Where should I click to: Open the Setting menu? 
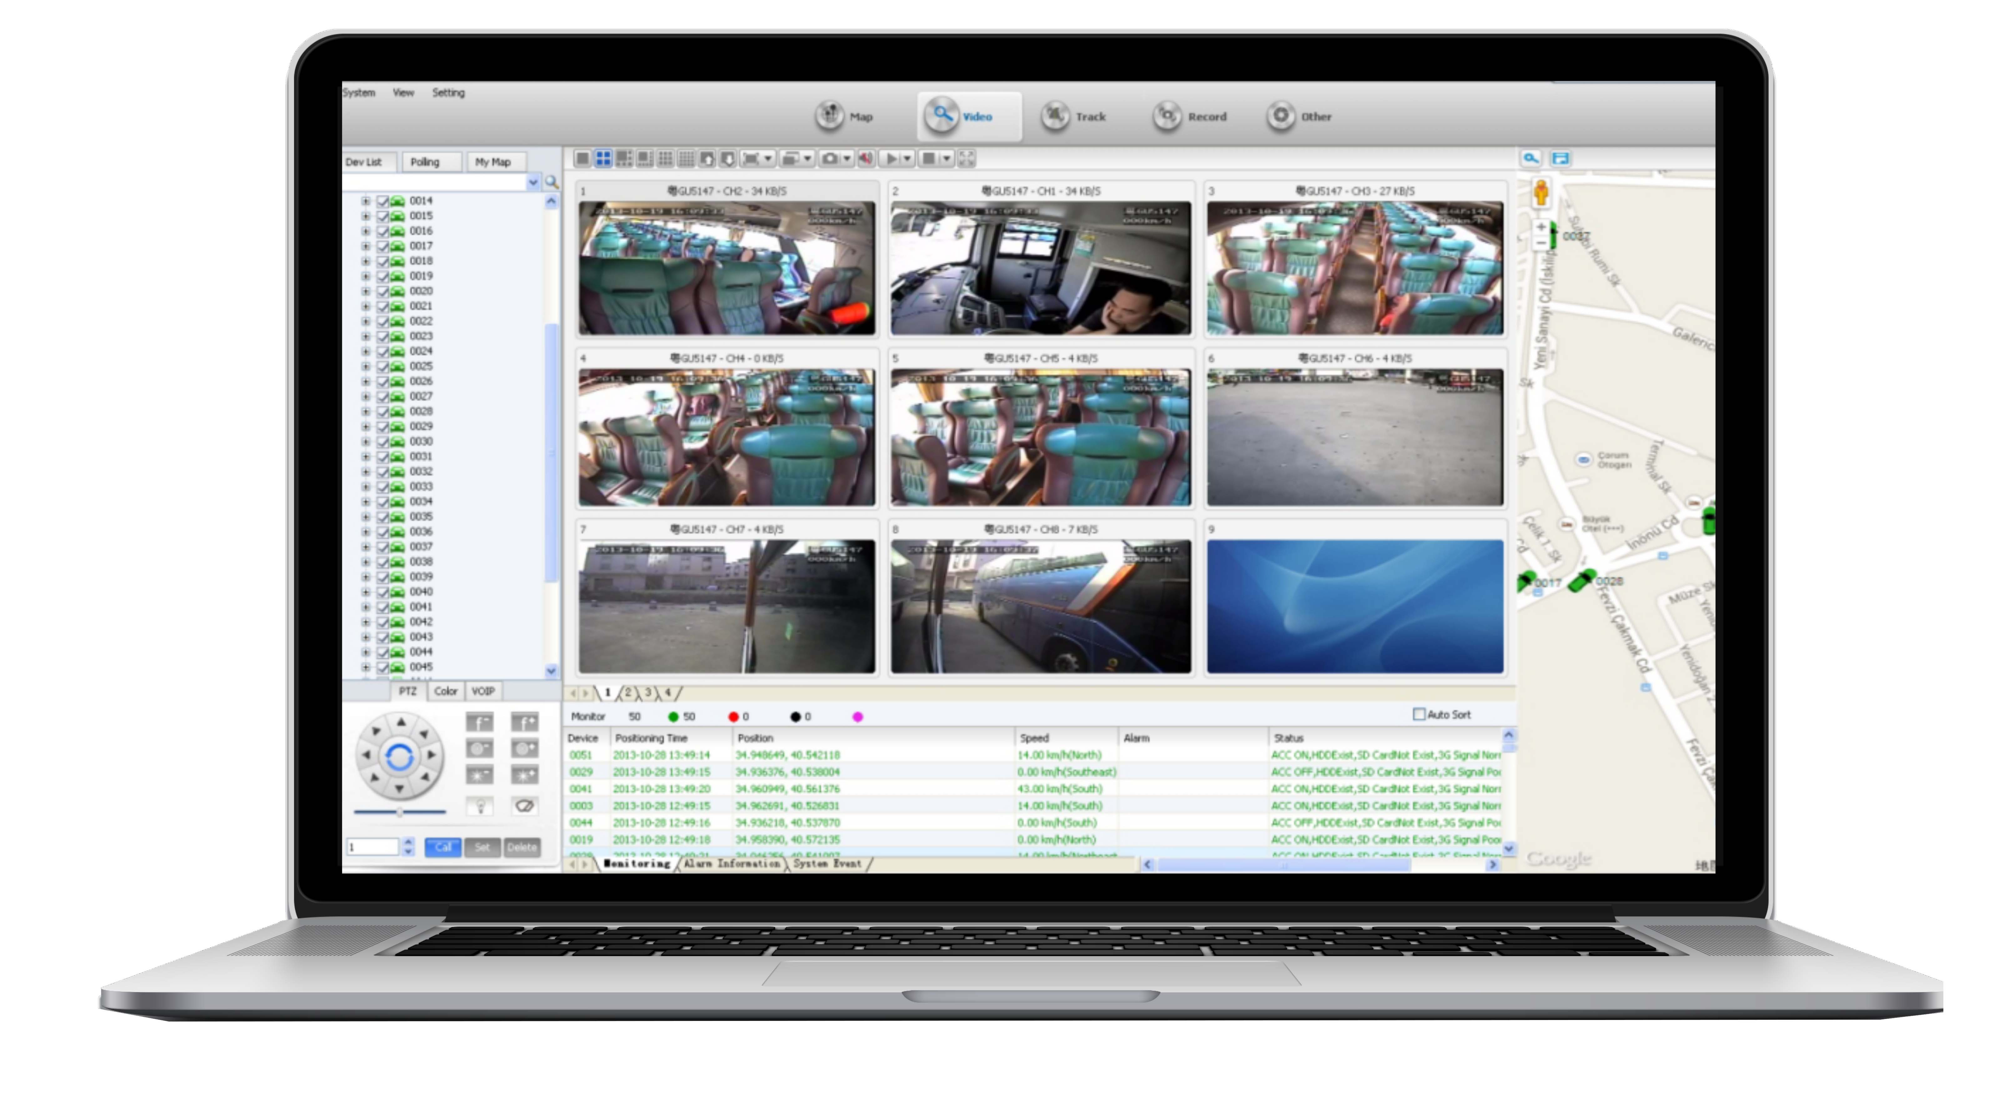click(x=448, y=92)
